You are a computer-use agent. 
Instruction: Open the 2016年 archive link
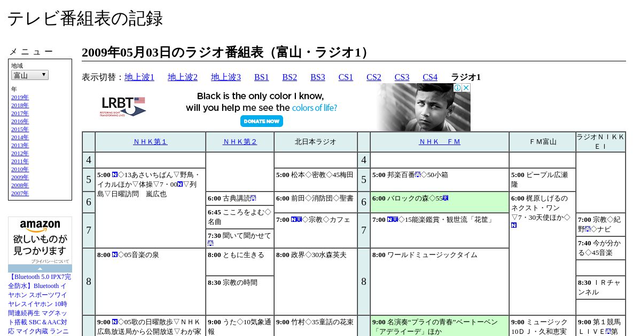pyautogui.click(x=20, y=121)
